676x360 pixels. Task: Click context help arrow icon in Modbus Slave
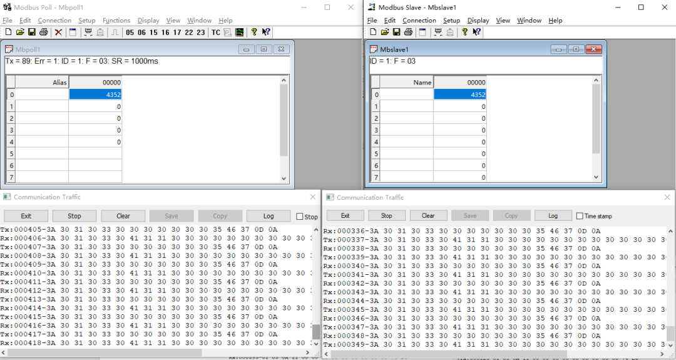click(x=476, y=32)
